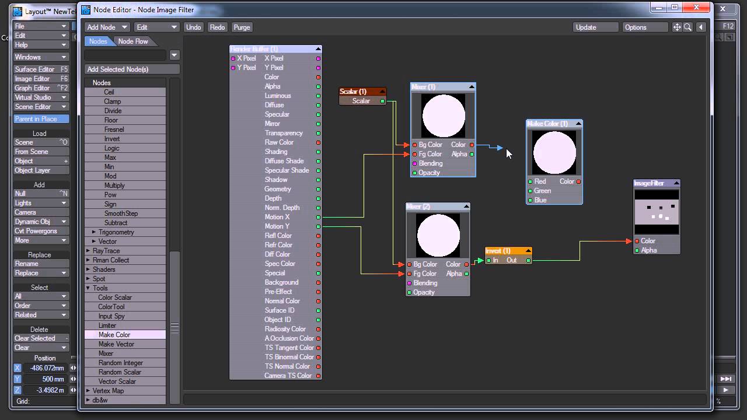The width and height of the screenshot is (747, 420).
Task: Click the Redo button
Action: [217, 27]
